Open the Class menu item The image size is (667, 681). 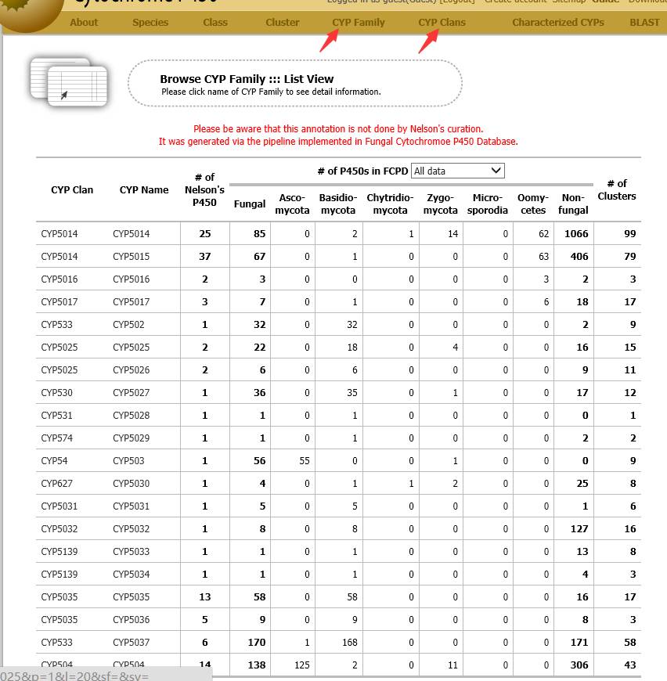point(215,23)
